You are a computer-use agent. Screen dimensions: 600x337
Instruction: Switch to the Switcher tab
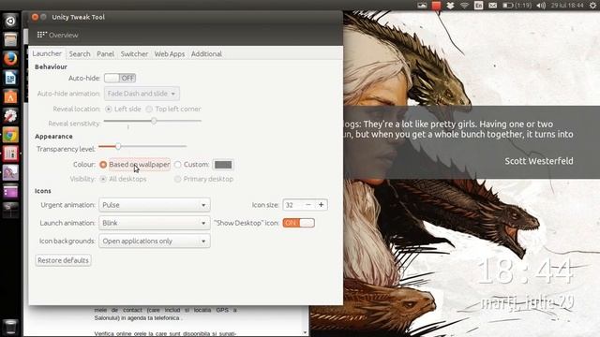click(134, 54)
